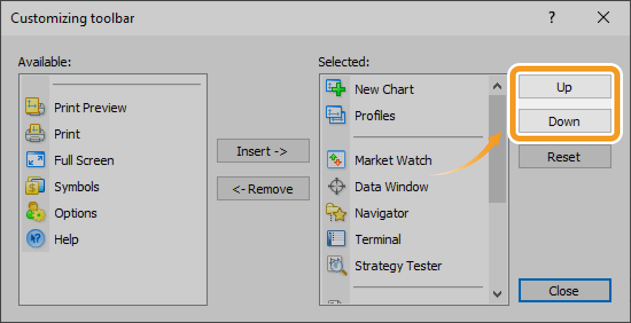Open the dialog help question mark
The image size is (631, 323).
coord(552,18)
